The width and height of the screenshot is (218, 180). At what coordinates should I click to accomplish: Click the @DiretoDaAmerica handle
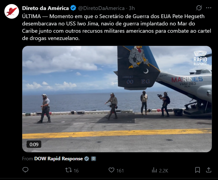(x=101, y=8)
